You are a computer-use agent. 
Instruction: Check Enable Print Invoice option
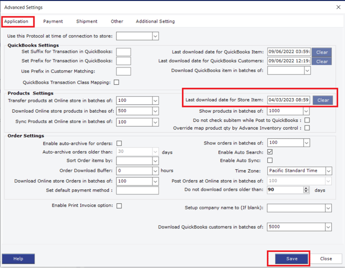click(x=119, y=206)
